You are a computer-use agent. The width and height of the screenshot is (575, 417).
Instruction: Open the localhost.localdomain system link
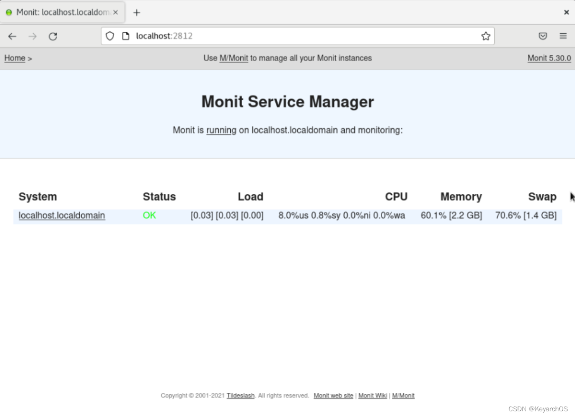[x=62, y=216]
